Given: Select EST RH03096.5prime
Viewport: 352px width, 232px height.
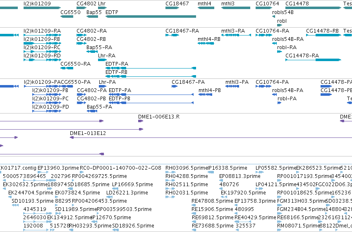Looking at the screenshot, I should (187, 168).
